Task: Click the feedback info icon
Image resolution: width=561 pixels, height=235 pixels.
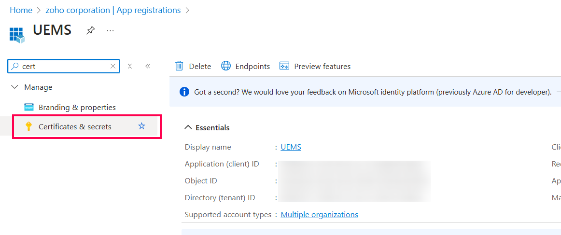Action: coord(184,92)
